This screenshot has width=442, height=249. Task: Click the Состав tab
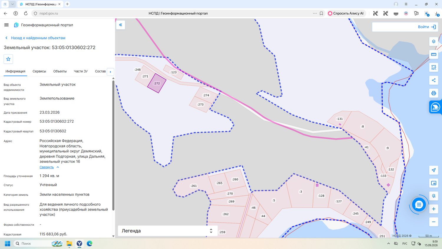tap(100, 71)
